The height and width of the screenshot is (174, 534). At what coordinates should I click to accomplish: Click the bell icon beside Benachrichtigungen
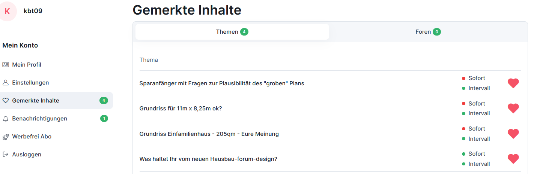[x=5, y=119]
